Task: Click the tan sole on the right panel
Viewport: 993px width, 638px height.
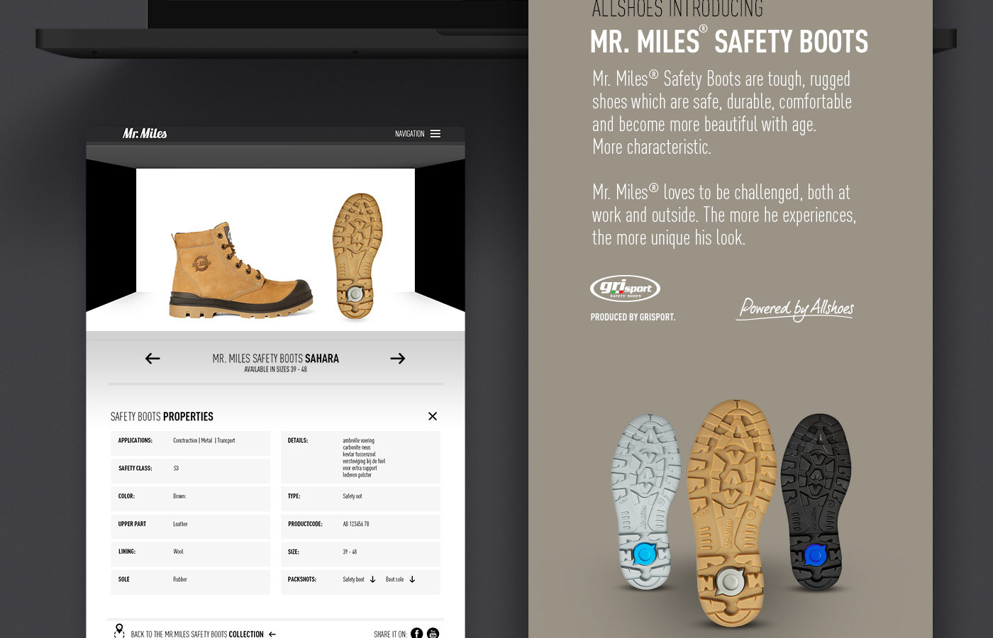Action: tap(732, 513)
